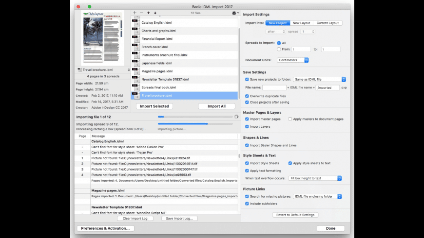
Task: Toggle Close projects after saving
Action: (247, 102)
